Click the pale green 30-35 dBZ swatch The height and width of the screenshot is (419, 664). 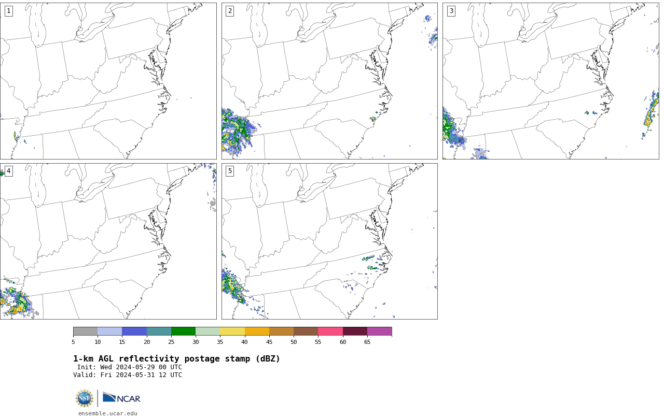click(x=208, y=331)
